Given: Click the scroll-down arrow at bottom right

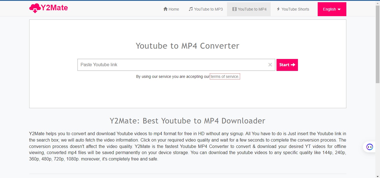Looking at the screenshot, I should tap(378, 176).
